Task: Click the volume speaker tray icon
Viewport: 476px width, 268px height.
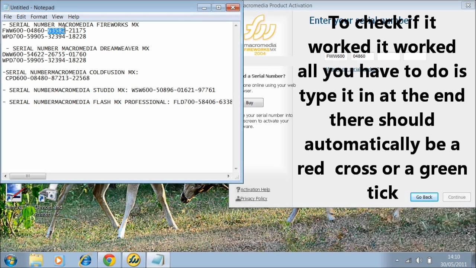Action: click(419, 261)
